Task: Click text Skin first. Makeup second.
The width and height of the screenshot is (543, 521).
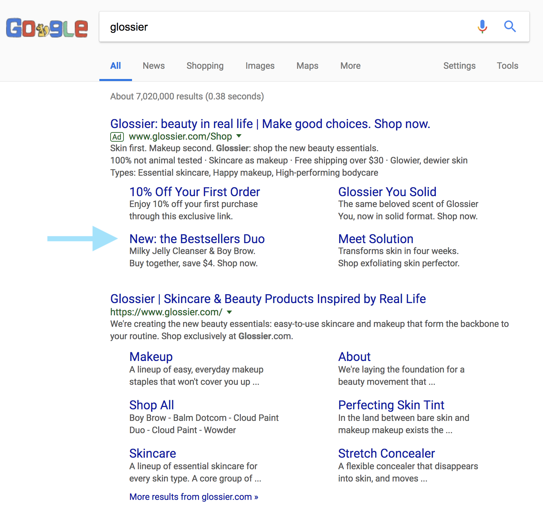Action: pos(162,148)
